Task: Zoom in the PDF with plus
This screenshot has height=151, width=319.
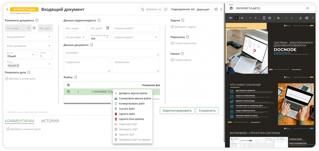Action: click(256, 18)
